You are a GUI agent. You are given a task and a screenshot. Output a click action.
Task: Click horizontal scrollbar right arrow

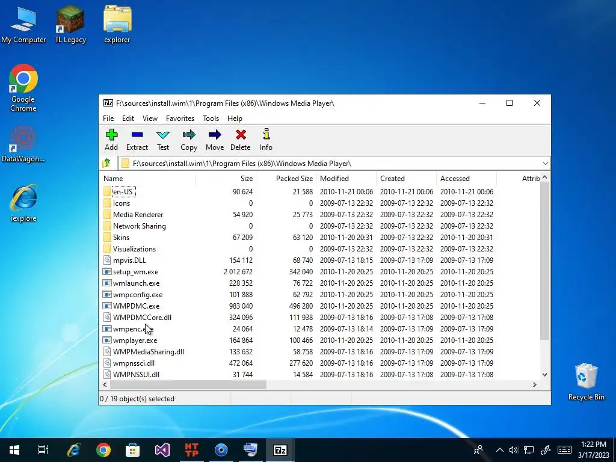pos(535,384)
